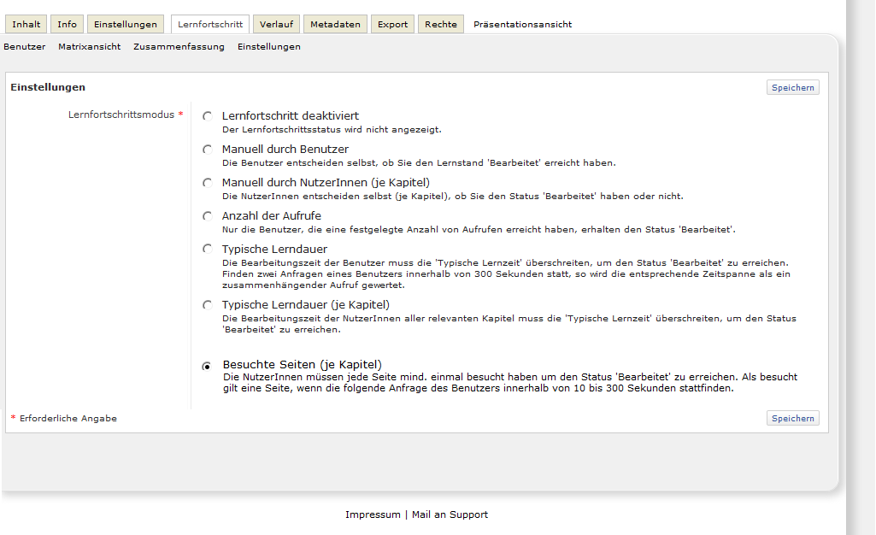
Task: Open the Metadaten tab
Action: pos(335,25)
